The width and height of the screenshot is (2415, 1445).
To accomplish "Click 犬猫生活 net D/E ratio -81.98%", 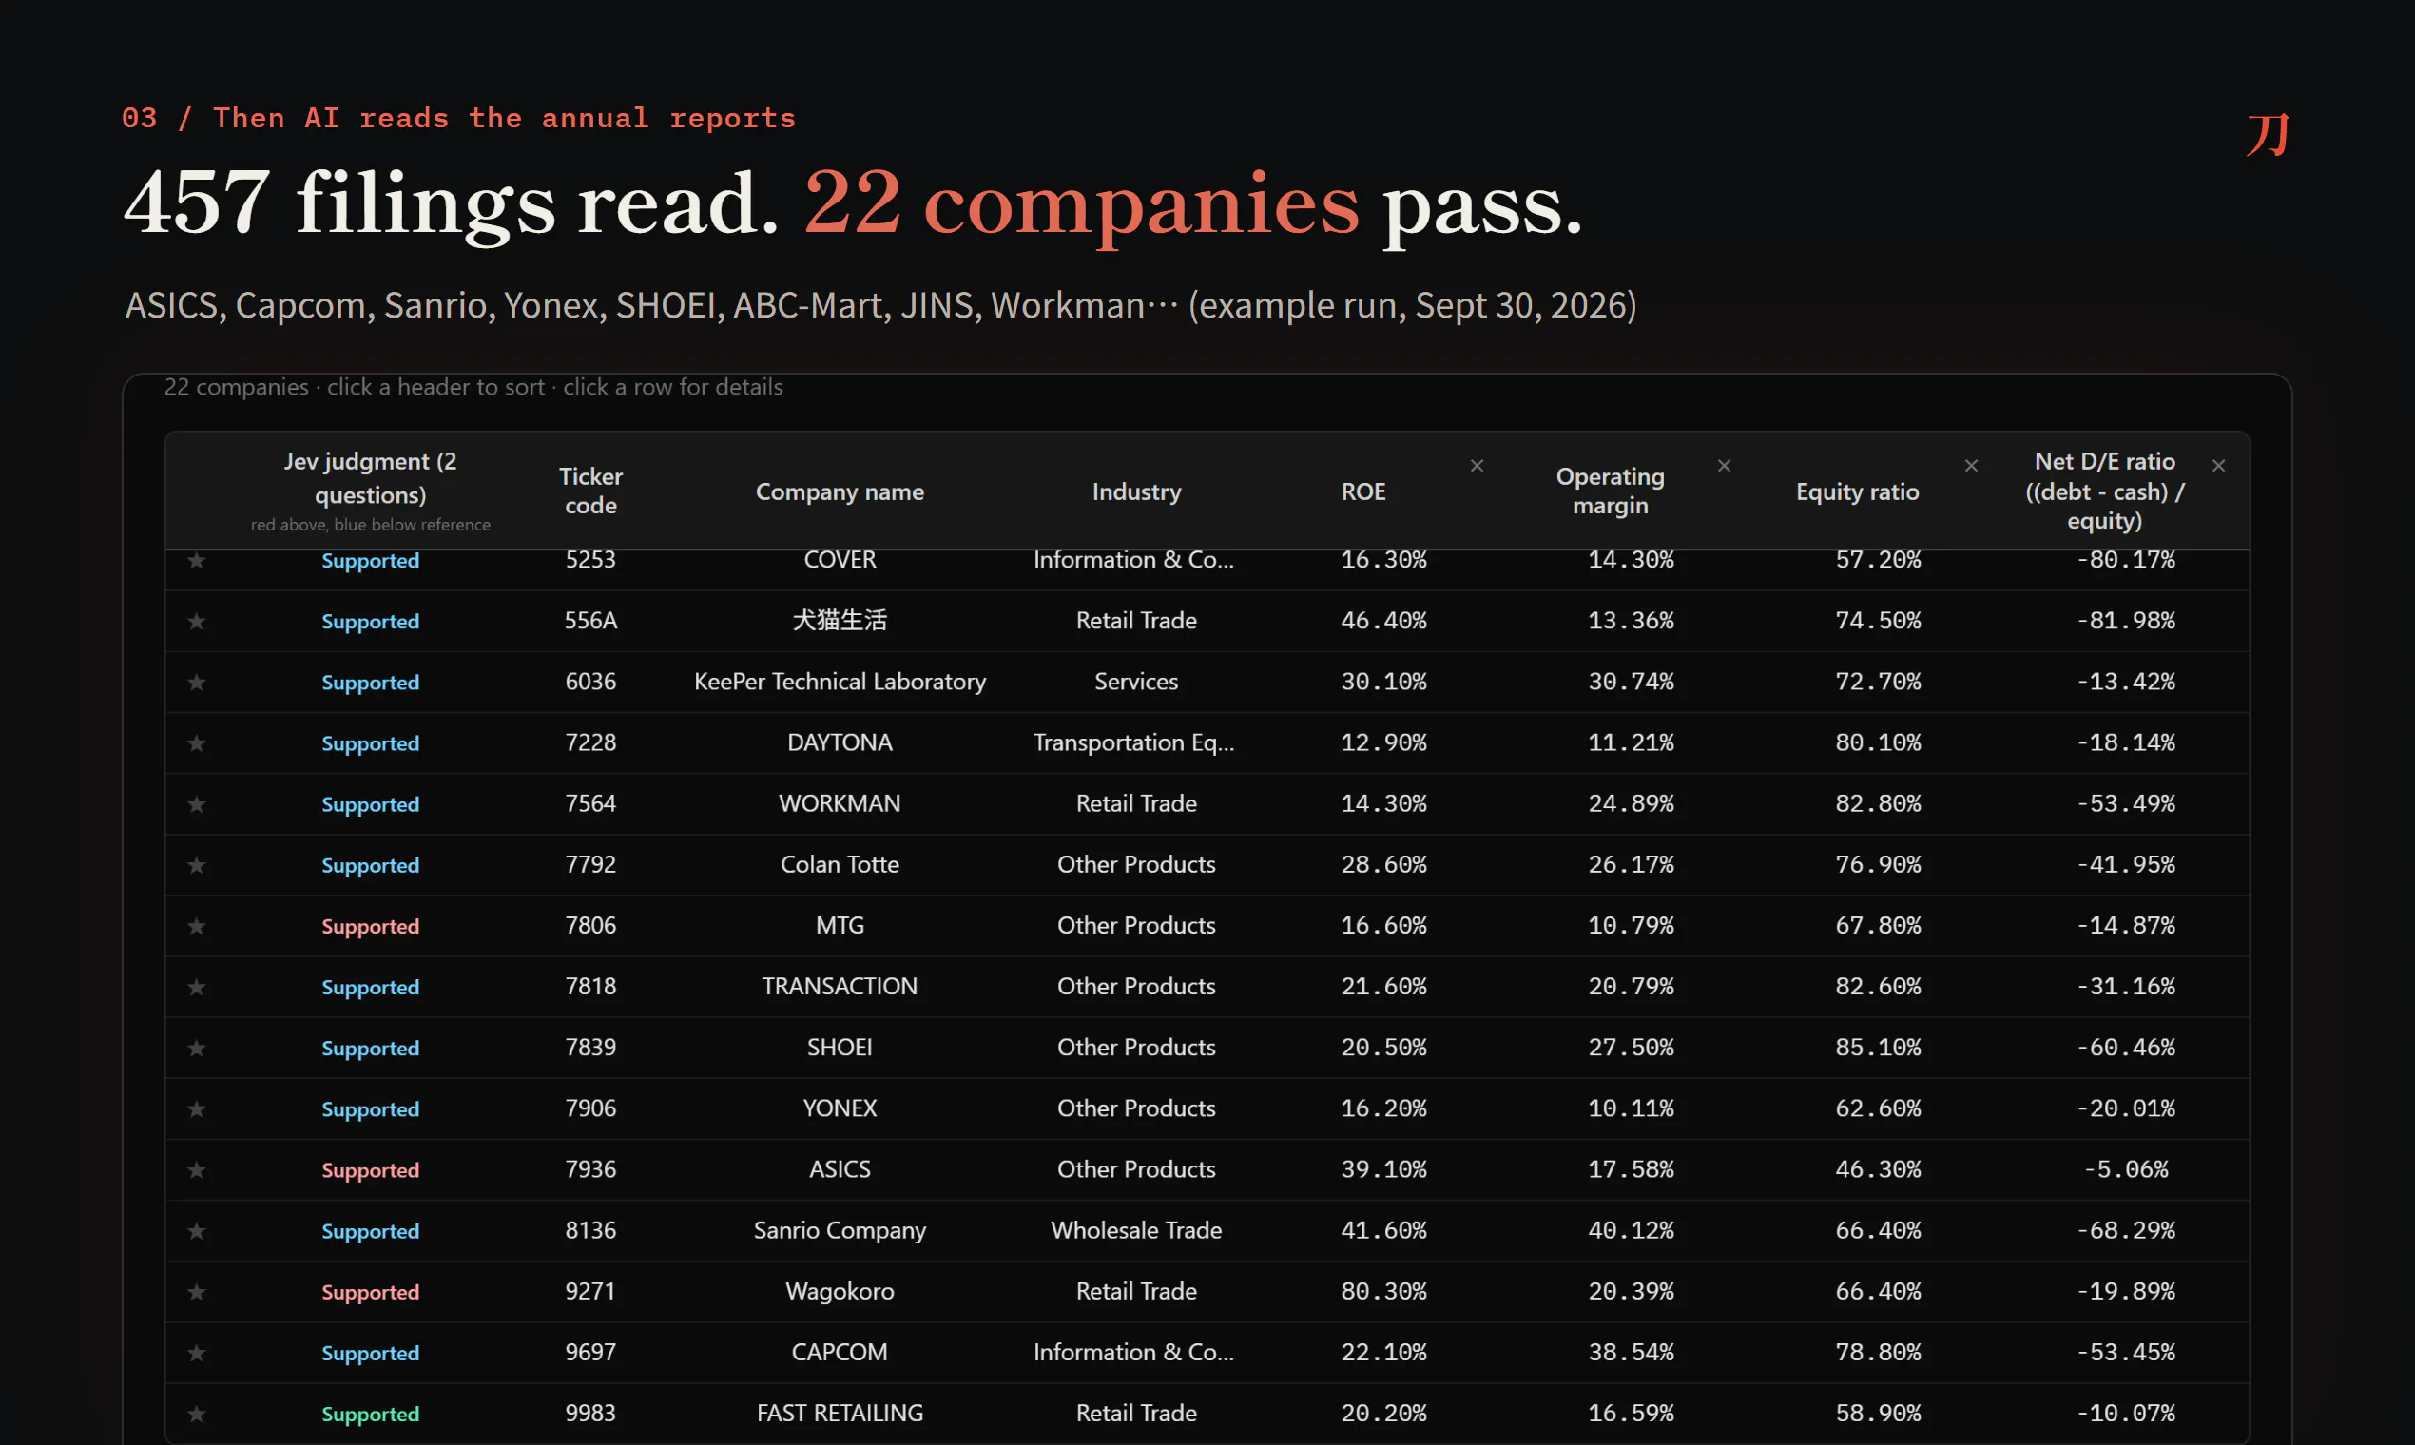I will point(2126,620).
